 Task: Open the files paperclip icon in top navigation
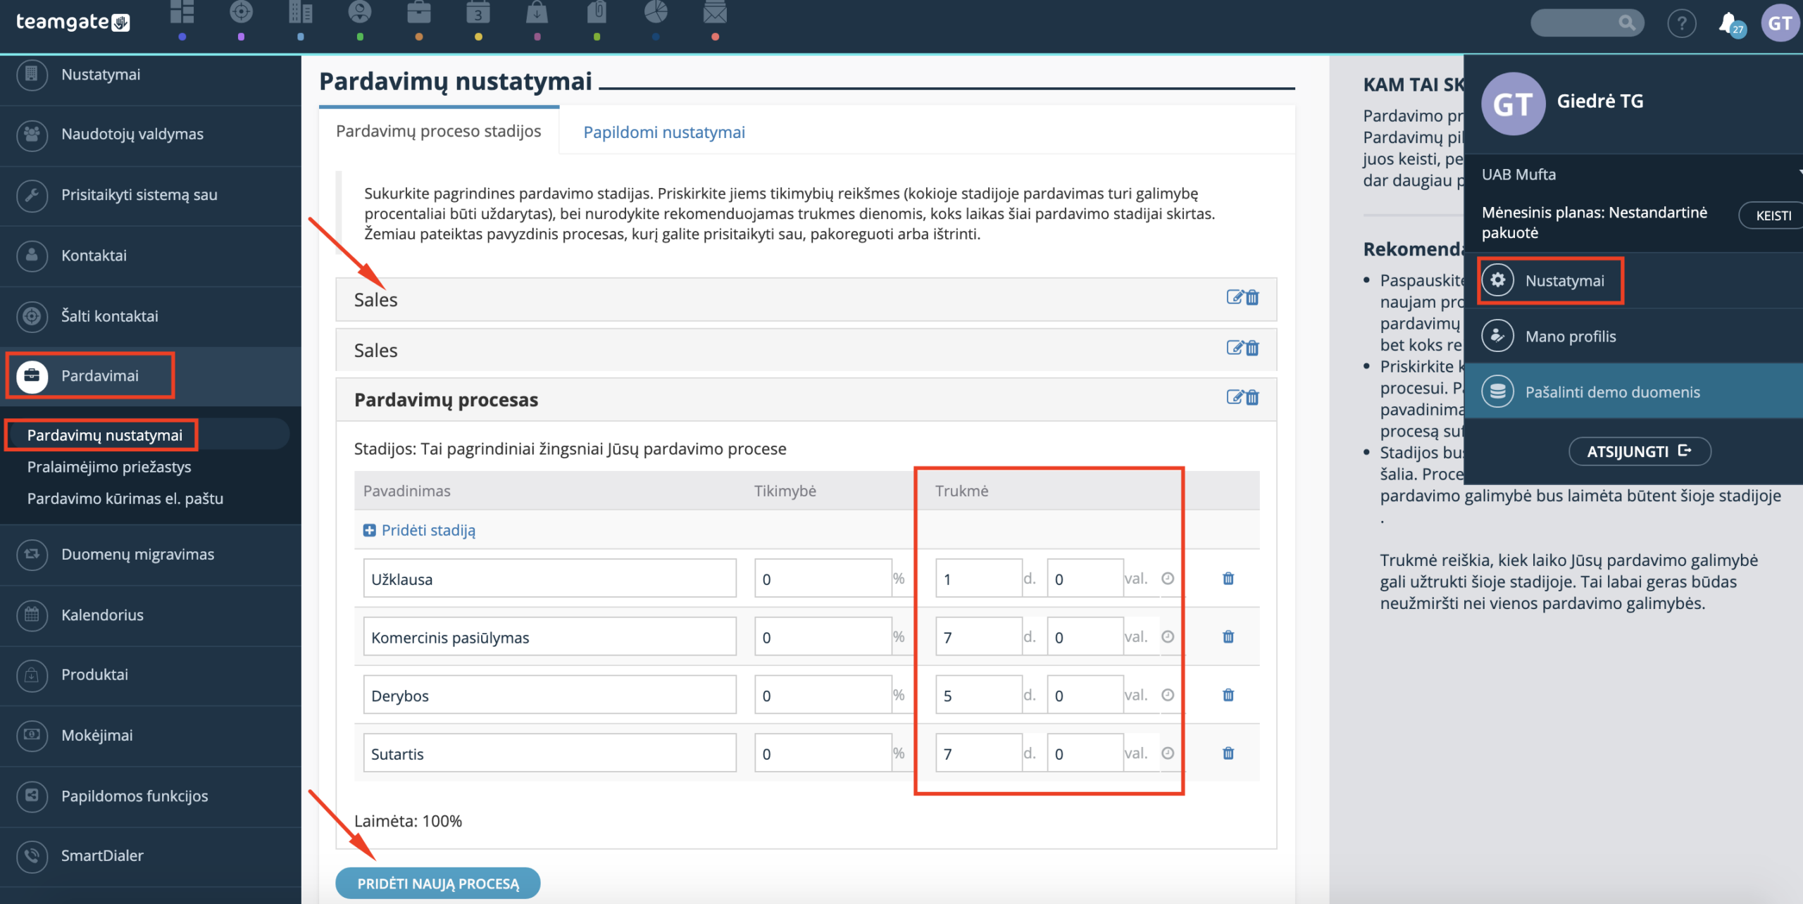pos(597,12)
